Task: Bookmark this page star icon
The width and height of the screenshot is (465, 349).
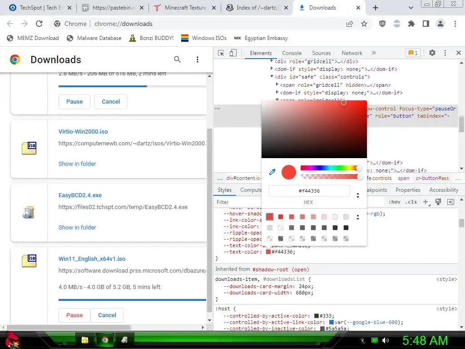Action: point(364,24)
